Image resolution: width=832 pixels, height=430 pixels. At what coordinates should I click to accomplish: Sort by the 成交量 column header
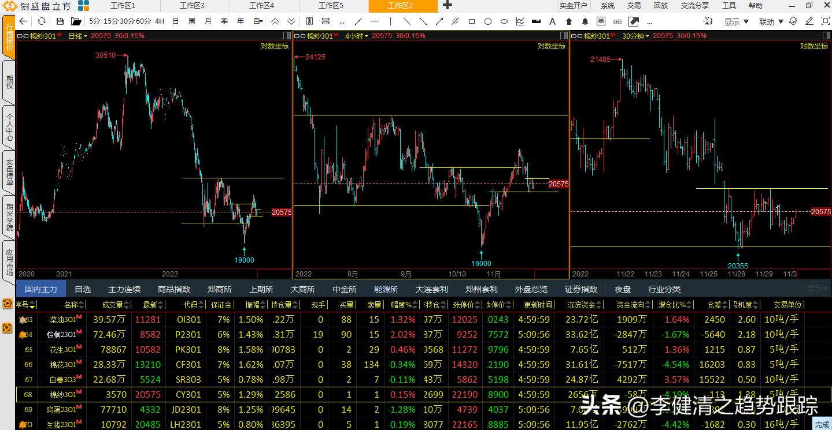(116, 305)
